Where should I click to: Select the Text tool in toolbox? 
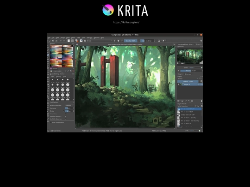point(48,48)
